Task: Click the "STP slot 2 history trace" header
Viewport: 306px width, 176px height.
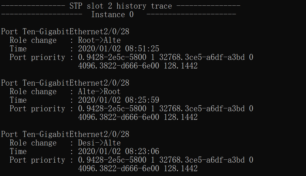Action: pos(121,6)
